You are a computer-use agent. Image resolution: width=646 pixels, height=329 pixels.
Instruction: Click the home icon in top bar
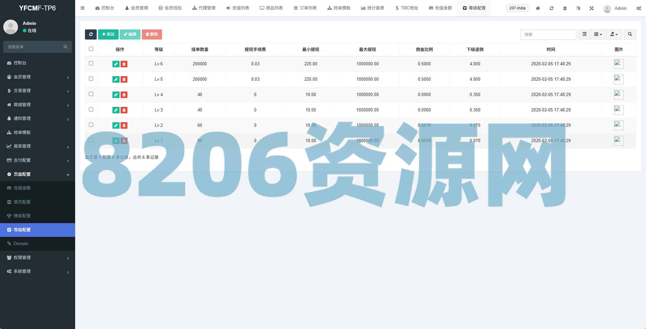click(x=538, y=8)
